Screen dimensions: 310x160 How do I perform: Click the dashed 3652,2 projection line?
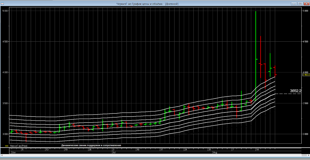pos(288,94)
